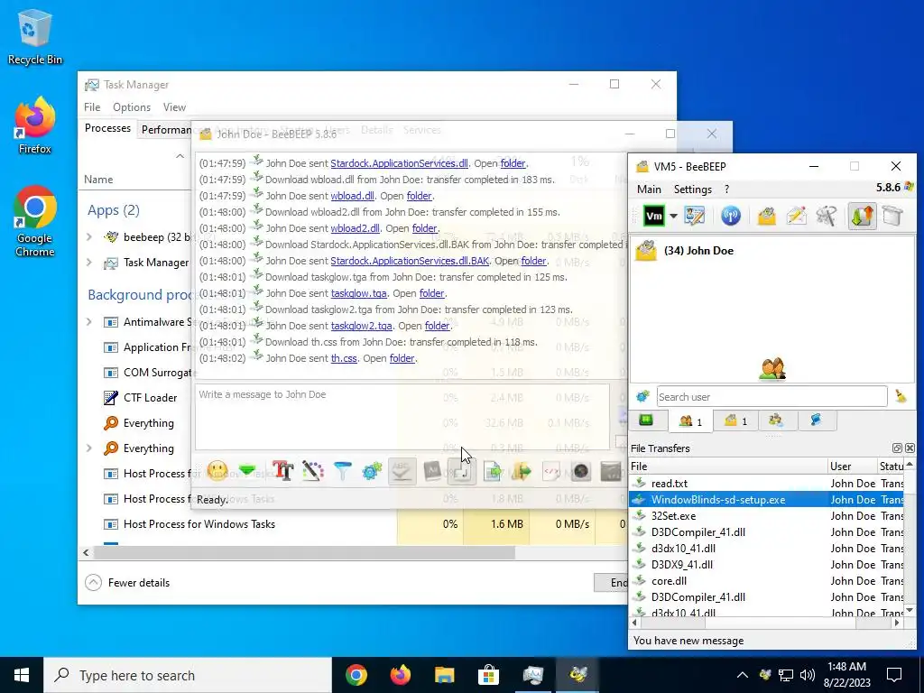924x693 pixels.
Task: Click Task Manager horizontal scrollbar
Action: [304, 552]
